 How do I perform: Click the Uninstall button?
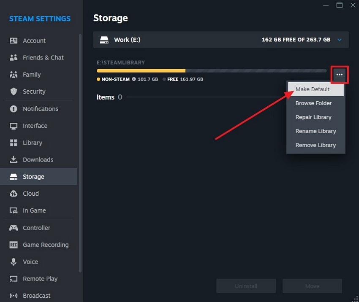(x=246, y=286)
